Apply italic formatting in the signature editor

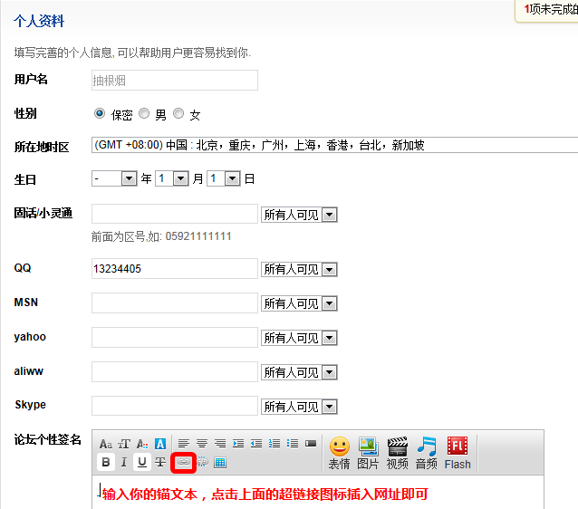(124, 462)
